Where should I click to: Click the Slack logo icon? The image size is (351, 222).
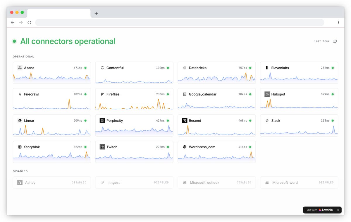tap(267, 121)
